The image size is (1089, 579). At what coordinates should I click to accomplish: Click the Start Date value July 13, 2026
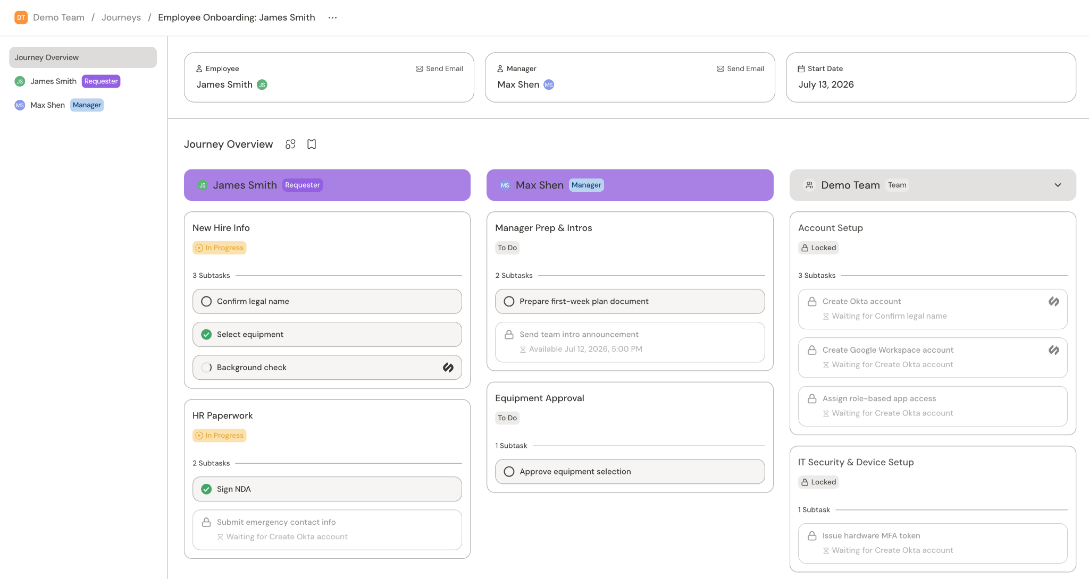point(826,84)
